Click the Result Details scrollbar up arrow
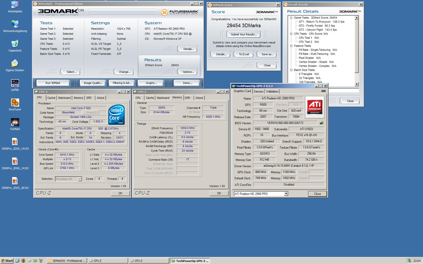Viewport: 423px width, 264px height. (357, 18)
